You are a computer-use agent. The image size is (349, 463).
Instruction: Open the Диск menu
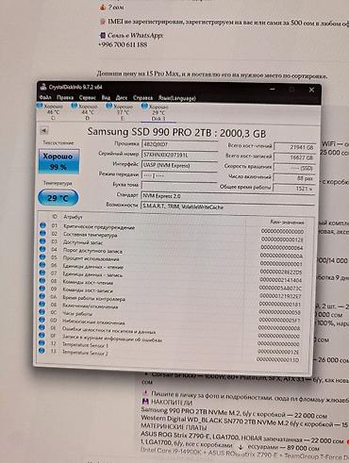pyautogui.click(x=122, y=98)
